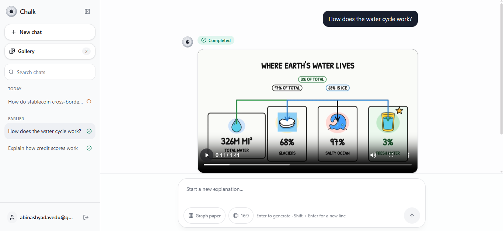503x231 pixels.
Task: Click the user account avatar icon
Action: coord(12,217)
